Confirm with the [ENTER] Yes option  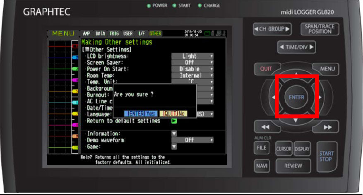[141, 113]
